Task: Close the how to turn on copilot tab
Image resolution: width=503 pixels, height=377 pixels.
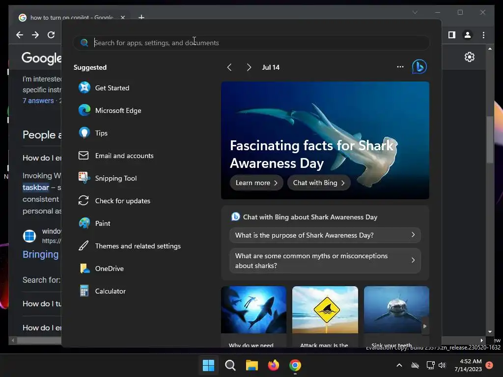Action: (x=122, y=17)
